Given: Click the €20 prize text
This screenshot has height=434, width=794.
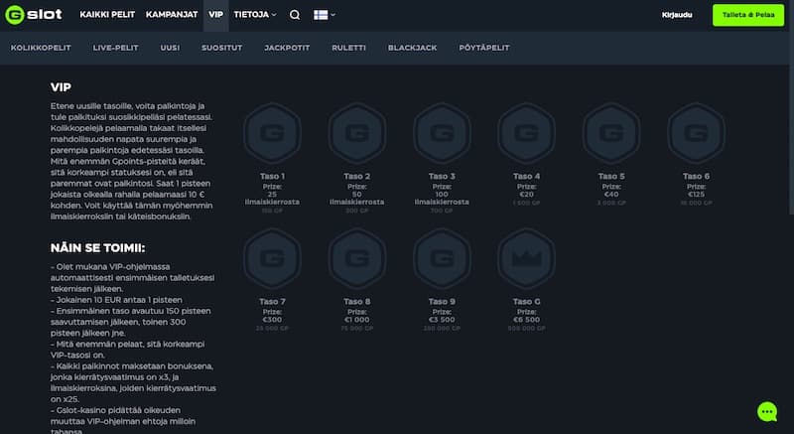Looking at the screenshot, I should 527,194.
